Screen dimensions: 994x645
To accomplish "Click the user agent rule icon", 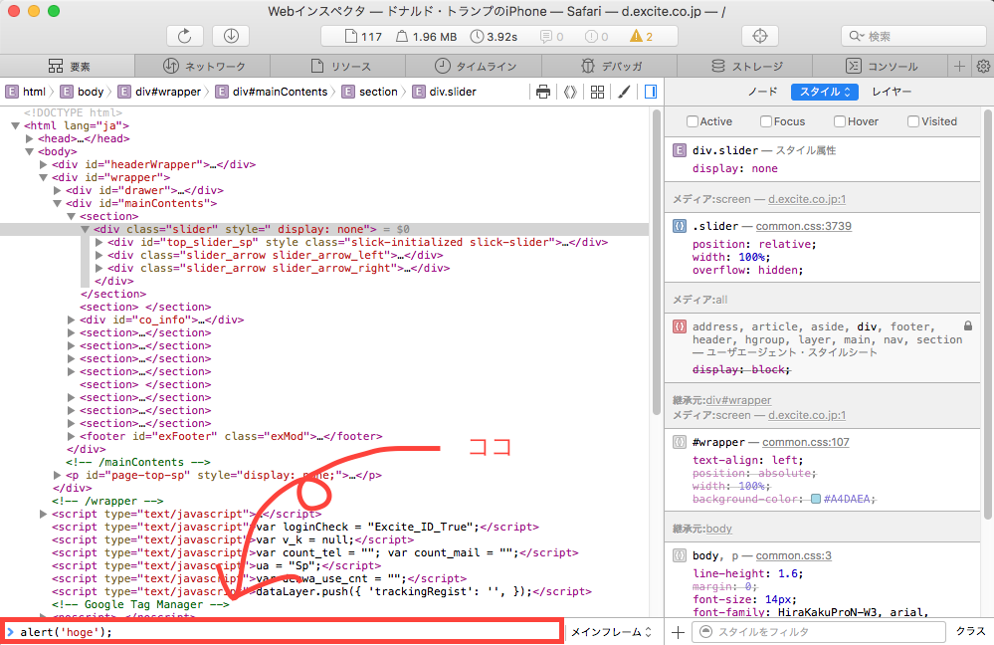I will [x=680, y=326].
